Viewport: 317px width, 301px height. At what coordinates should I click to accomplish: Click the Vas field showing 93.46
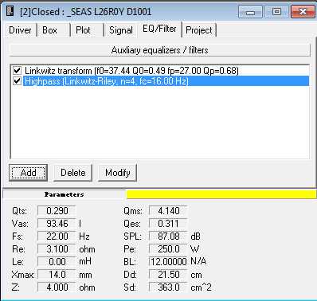pyautogui.click(x=57, y=224)
